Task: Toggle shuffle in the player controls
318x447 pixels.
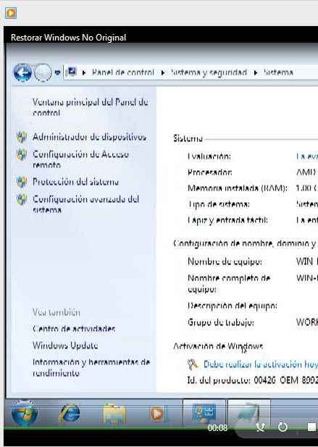Action: click(260, 427)
